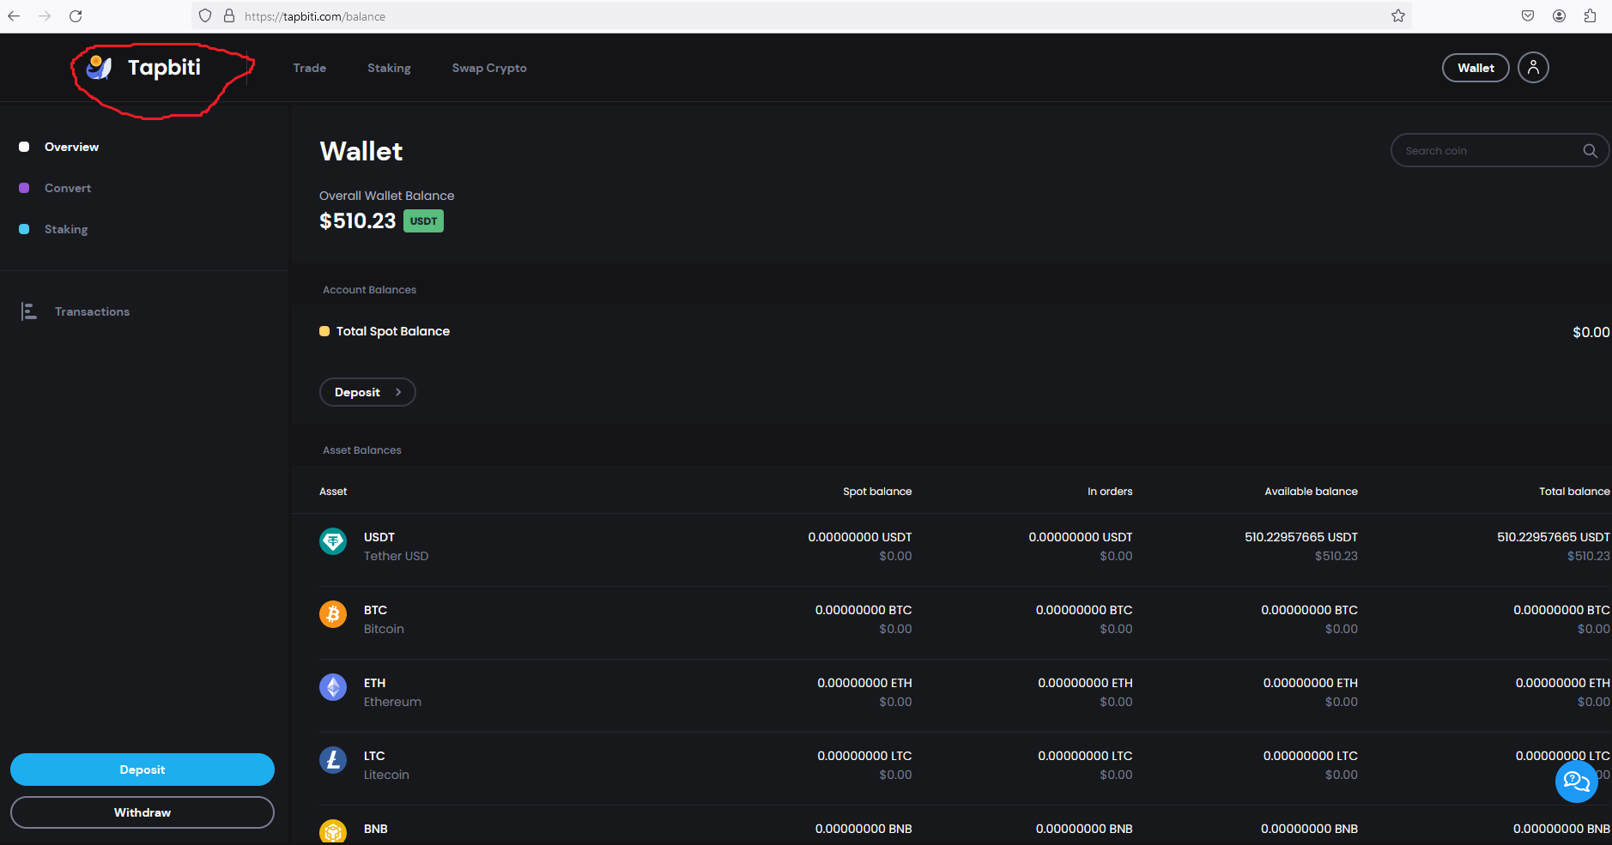Click the blue Deposit button
This screenshot has height=845, width=1612.
tap(142, 770)
